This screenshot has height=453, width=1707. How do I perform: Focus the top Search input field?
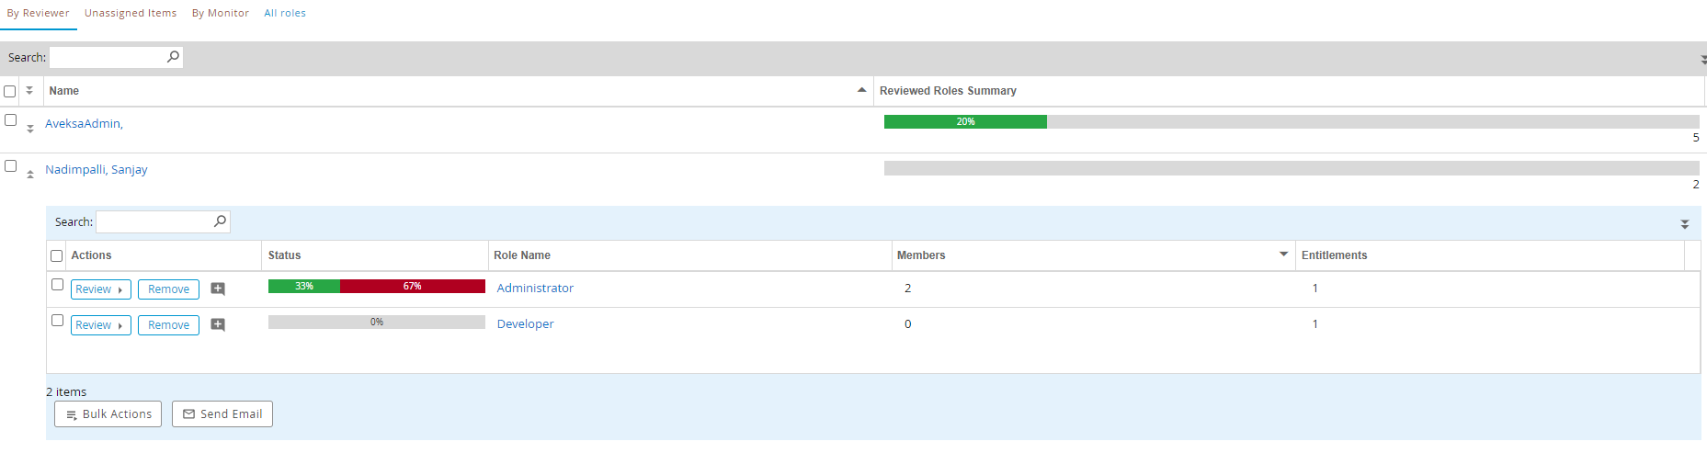point(107,57)
